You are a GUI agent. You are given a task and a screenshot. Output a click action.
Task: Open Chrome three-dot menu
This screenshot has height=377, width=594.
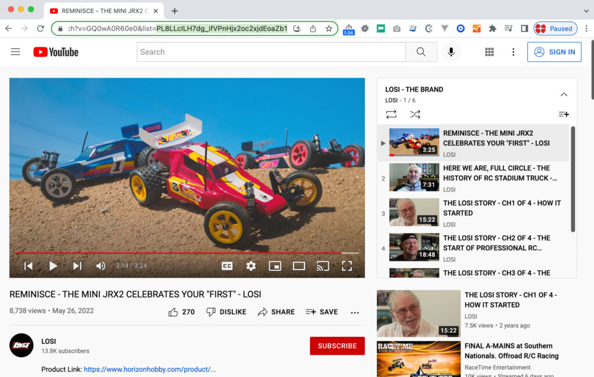(x=586, y=28)
